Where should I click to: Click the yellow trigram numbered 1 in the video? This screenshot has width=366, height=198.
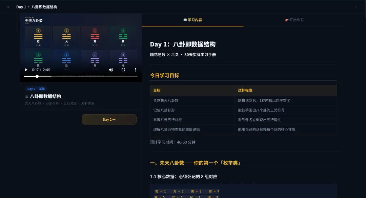(x=38, y=37)
